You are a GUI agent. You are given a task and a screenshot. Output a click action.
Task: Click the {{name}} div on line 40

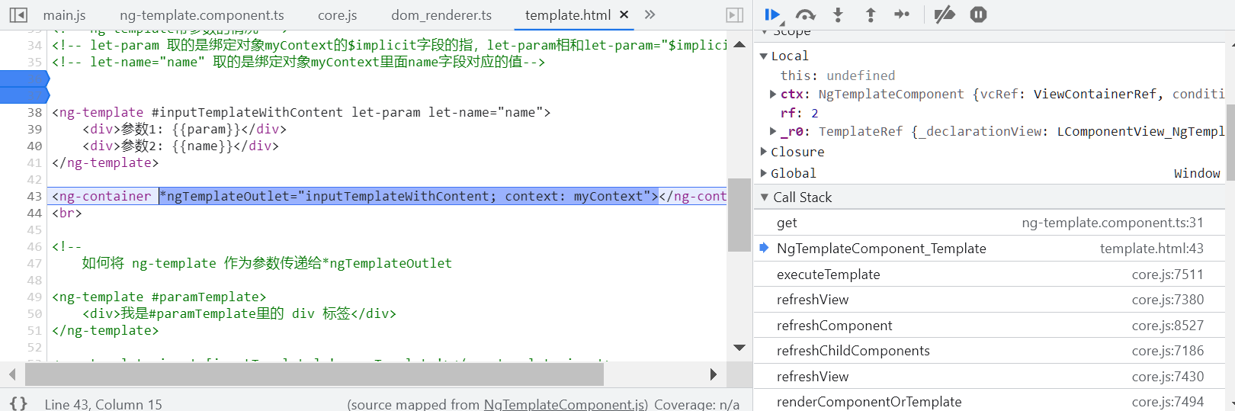pos(181,146)
